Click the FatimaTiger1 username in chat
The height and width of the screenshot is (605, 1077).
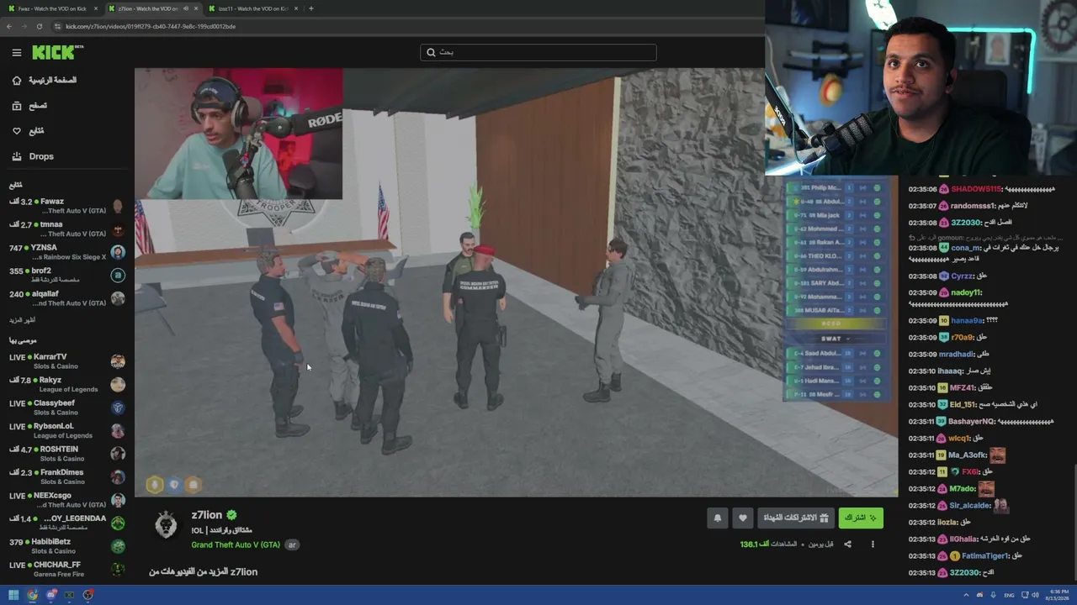tap(985, 555)
